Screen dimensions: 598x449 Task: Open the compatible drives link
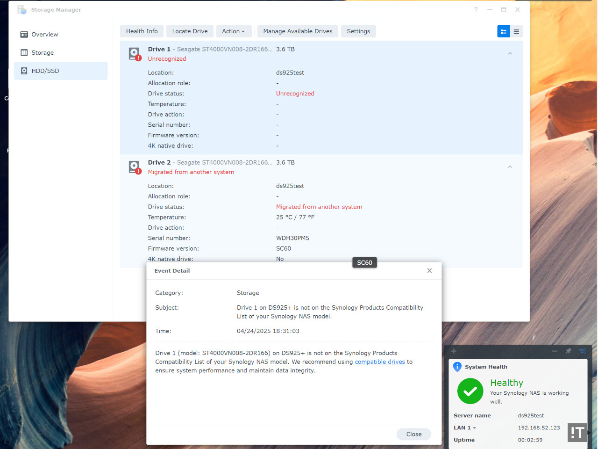point(380,362)
